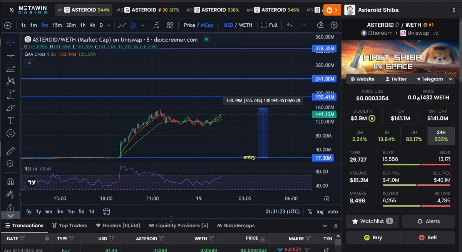Toggle Full screen chart mode

[x=269, y=25]
